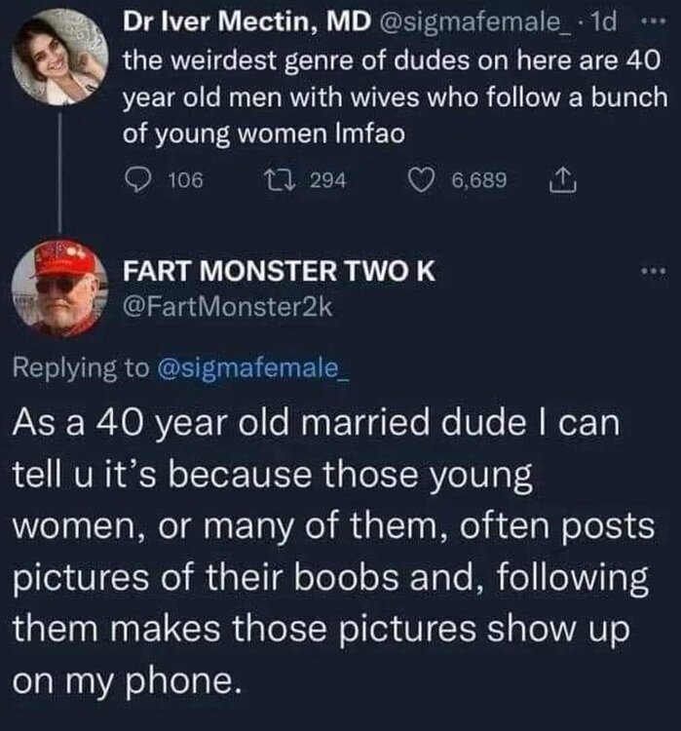Screen dimensions: 681x731
Task: Tap the share upload arrow icon
Action: click(x=564, y=180)
